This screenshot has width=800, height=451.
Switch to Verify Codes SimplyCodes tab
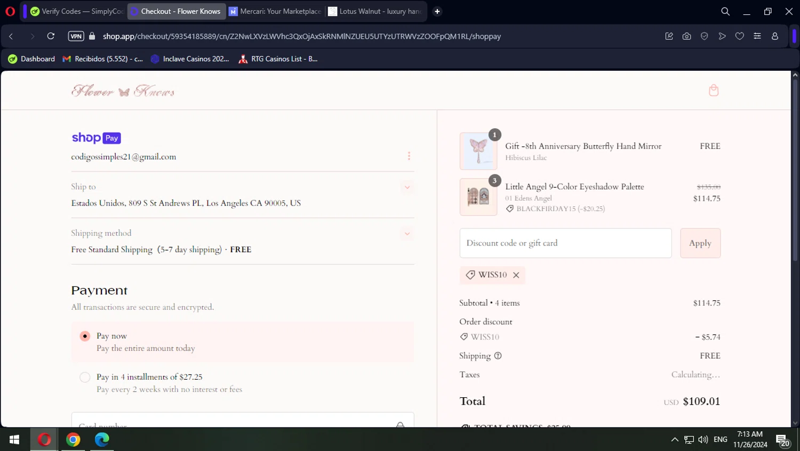point(77,11)
